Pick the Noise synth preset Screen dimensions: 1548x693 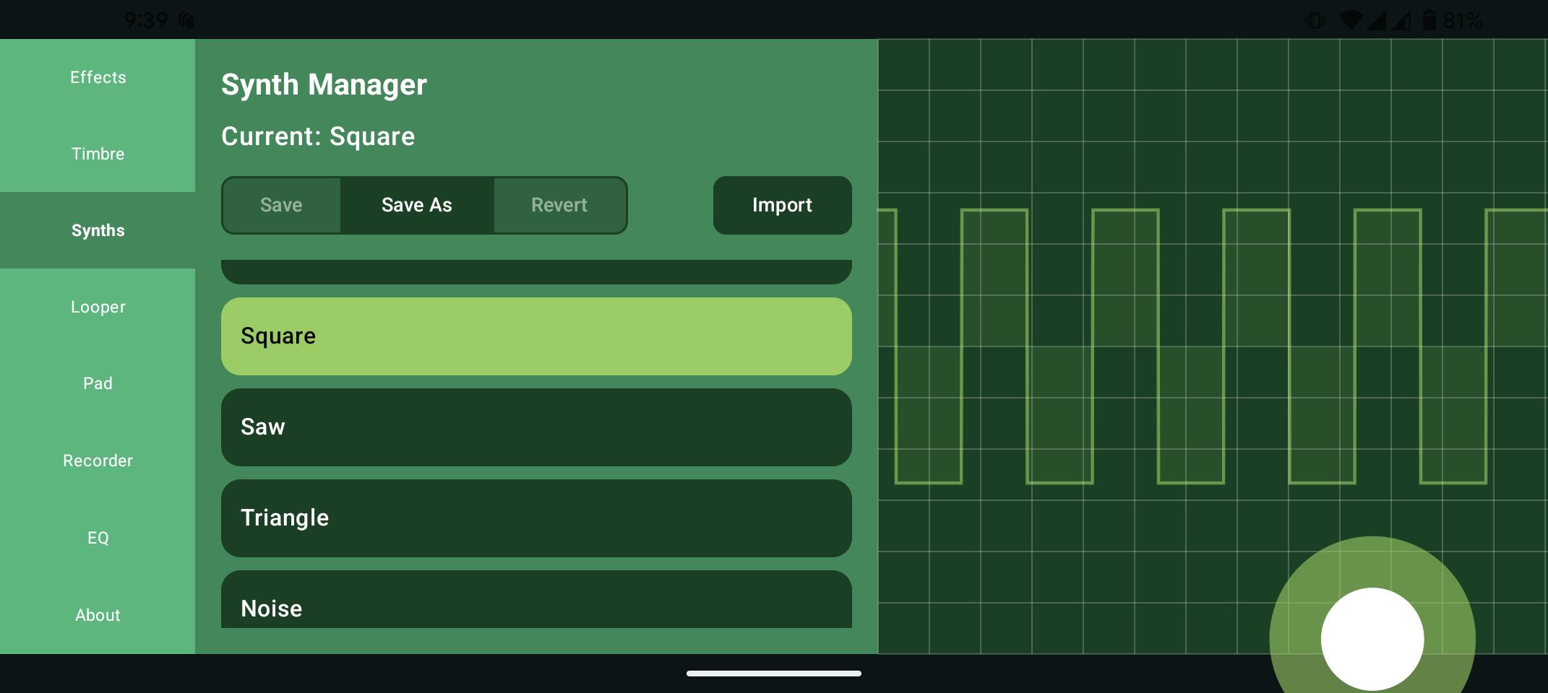pyautogui.click(x=536, y=599)
